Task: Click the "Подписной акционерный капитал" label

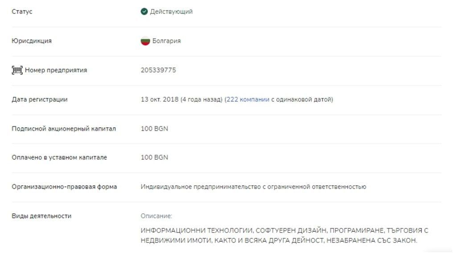Action: tap(64, 129)
